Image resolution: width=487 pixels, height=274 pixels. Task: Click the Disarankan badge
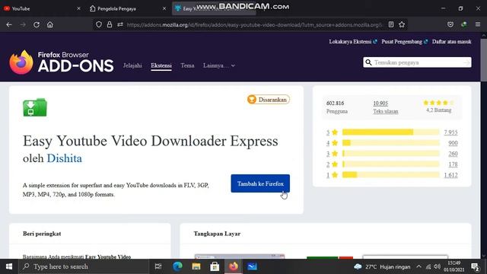(269, 100)
